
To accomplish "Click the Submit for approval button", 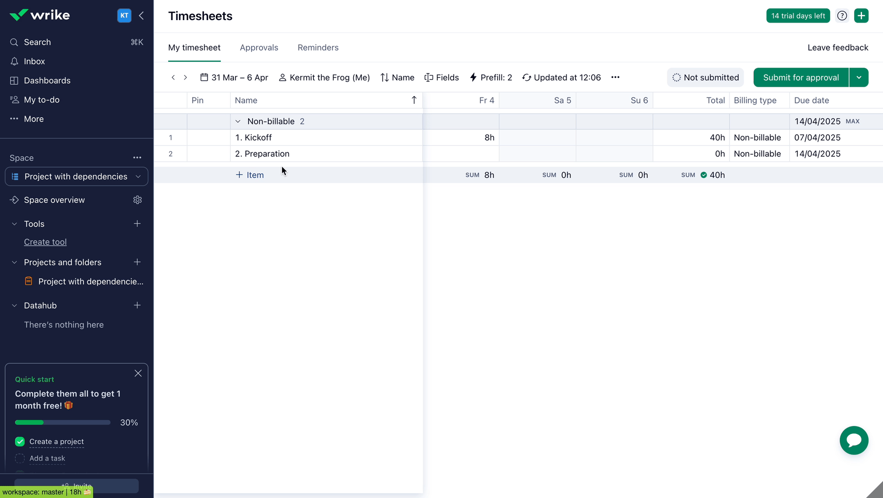I will (801, 77).
